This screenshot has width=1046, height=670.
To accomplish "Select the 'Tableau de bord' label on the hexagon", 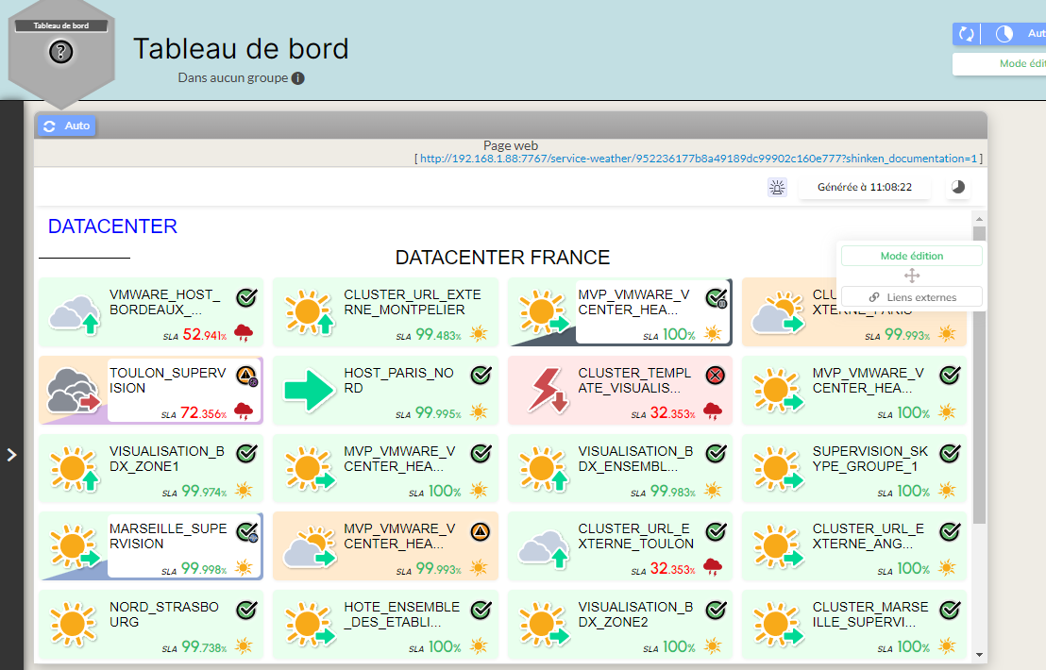I will click(x=61, y=25).
